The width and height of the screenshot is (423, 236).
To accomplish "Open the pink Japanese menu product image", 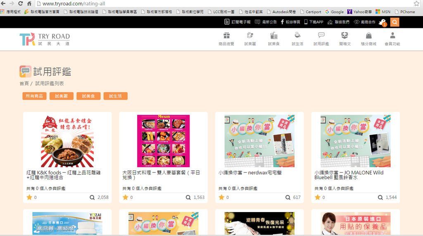I will (x=164, y=141).
